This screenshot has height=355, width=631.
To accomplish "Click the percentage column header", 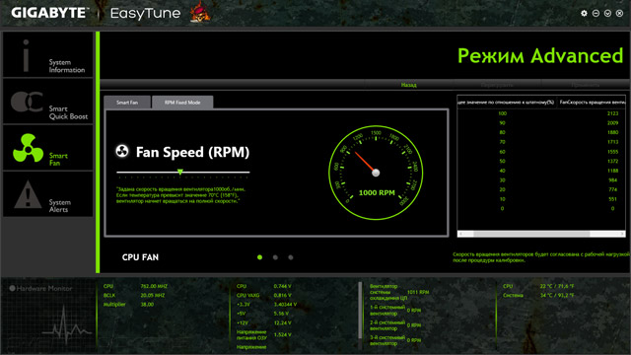I will click(507, 103).
